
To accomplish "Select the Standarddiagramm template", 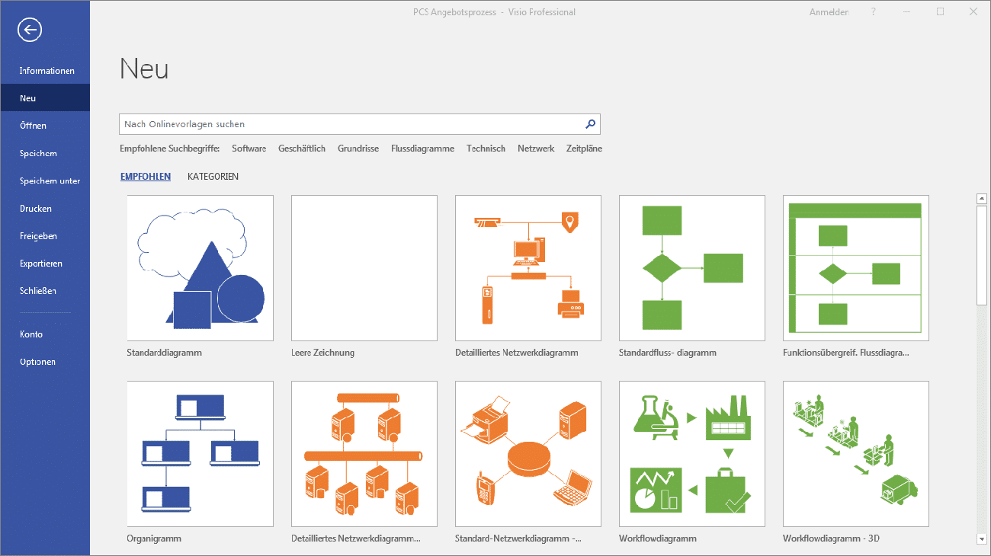I will pyautogui.click(x=200, y=267).
